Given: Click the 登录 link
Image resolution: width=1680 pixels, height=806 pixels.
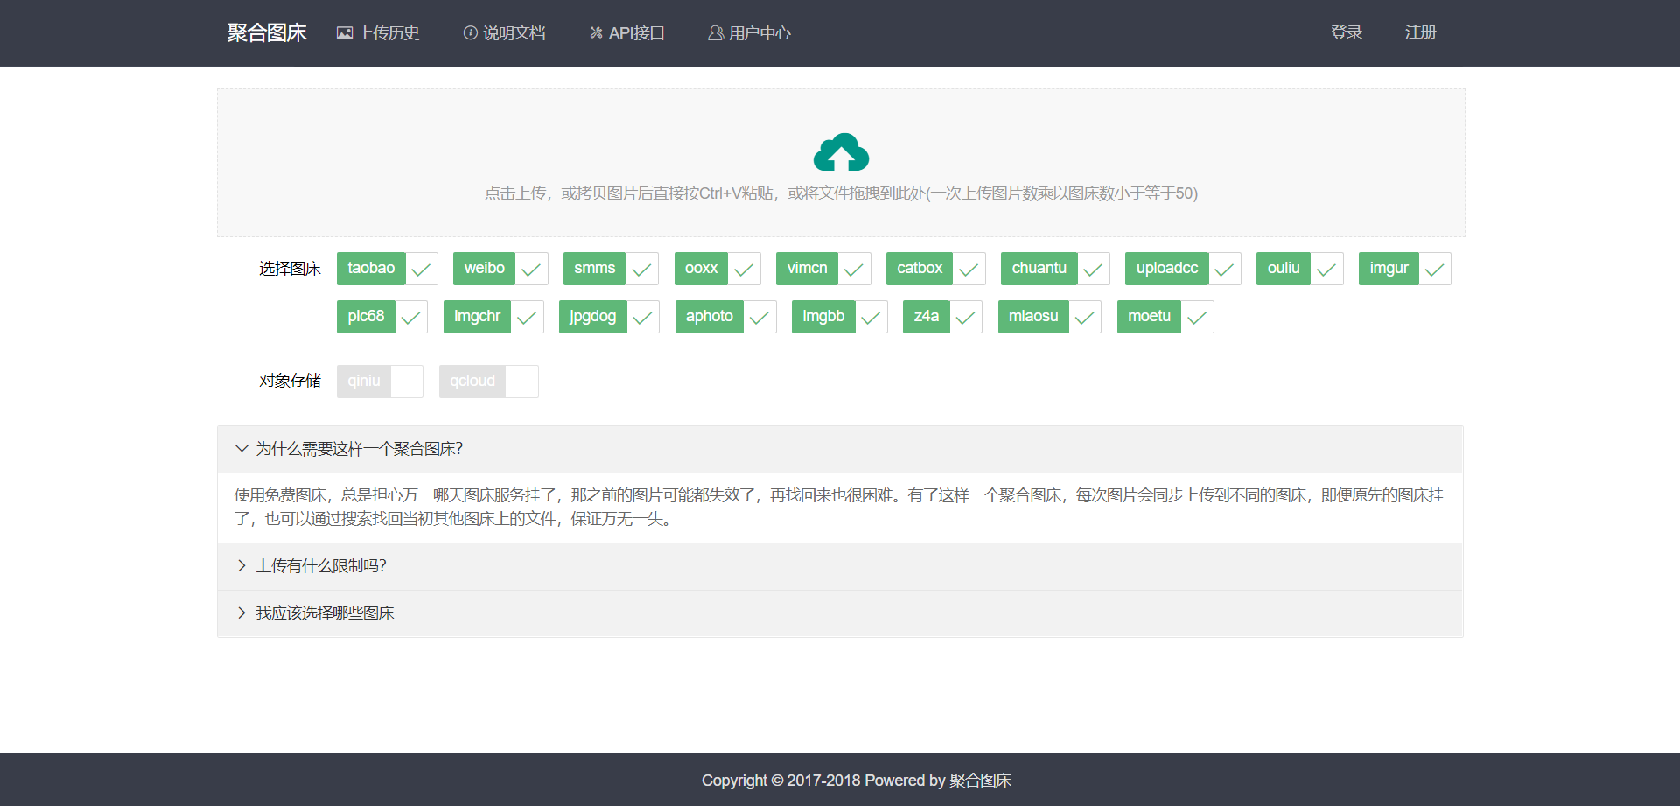Looking at the screenshot, I should (x=1347, y=32).
